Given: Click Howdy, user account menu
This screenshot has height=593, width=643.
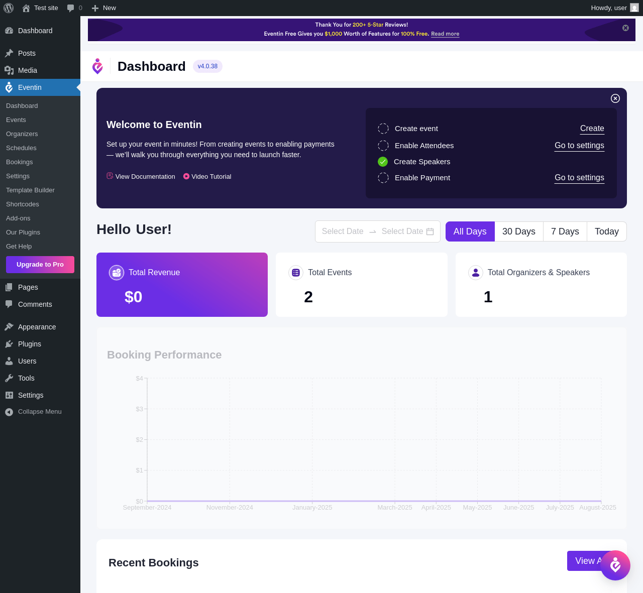Looking at the screenshot, I should [x=615, y=8].
